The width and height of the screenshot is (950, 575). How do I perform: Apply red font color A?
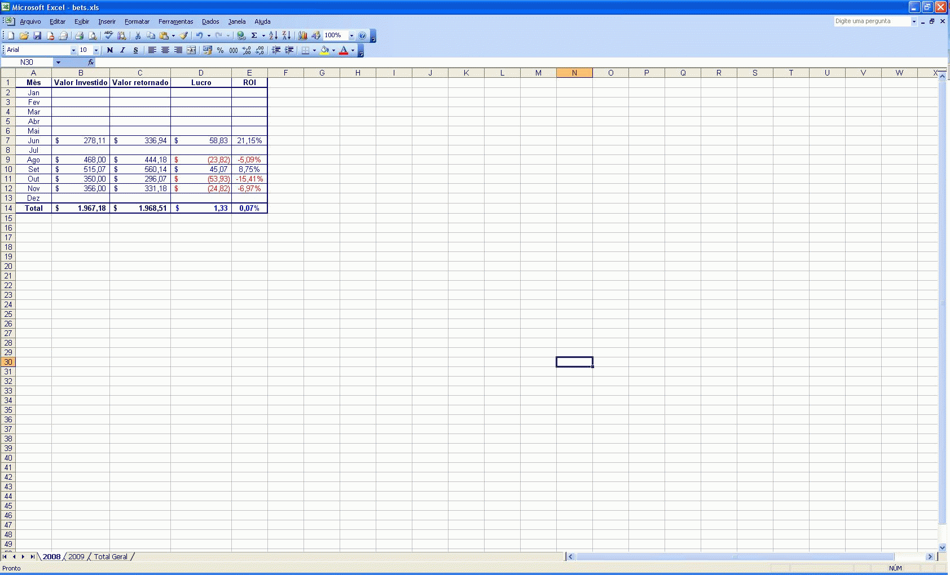(x=344, y=50)
